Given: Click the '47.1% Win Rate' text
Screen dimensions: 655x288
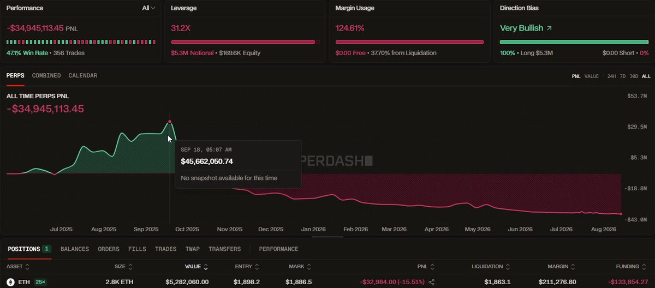Looking at the screenshot, I should point(27,53).
